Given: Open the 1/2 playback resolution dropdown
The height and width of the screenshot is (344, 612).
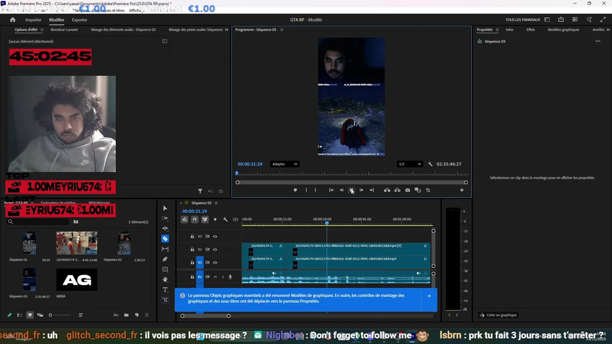Looking at the screenshot, I should [410, 164].
